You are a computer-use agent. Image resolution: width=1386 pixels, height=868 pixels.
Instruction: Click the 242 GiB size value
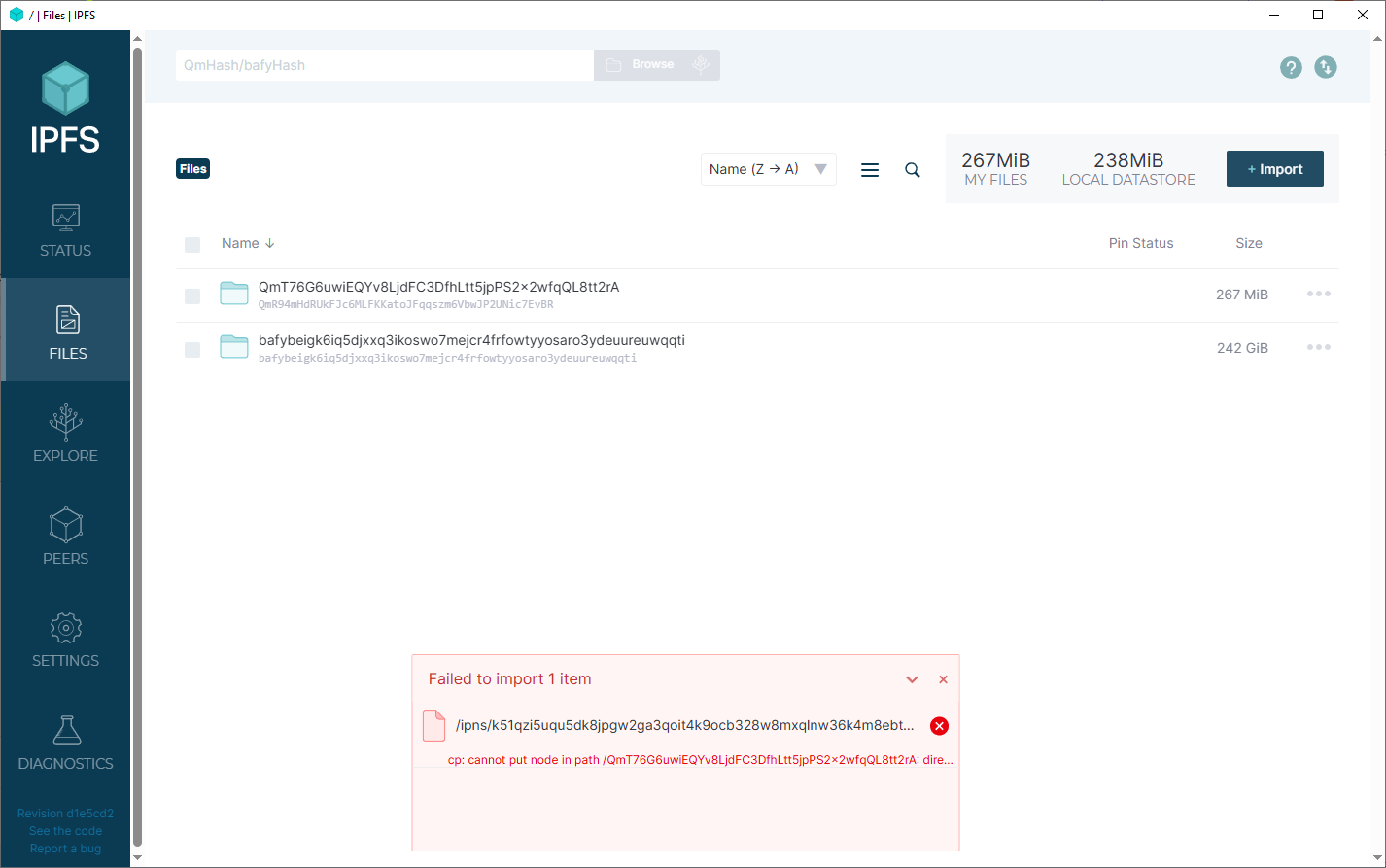click(1242, 348)
